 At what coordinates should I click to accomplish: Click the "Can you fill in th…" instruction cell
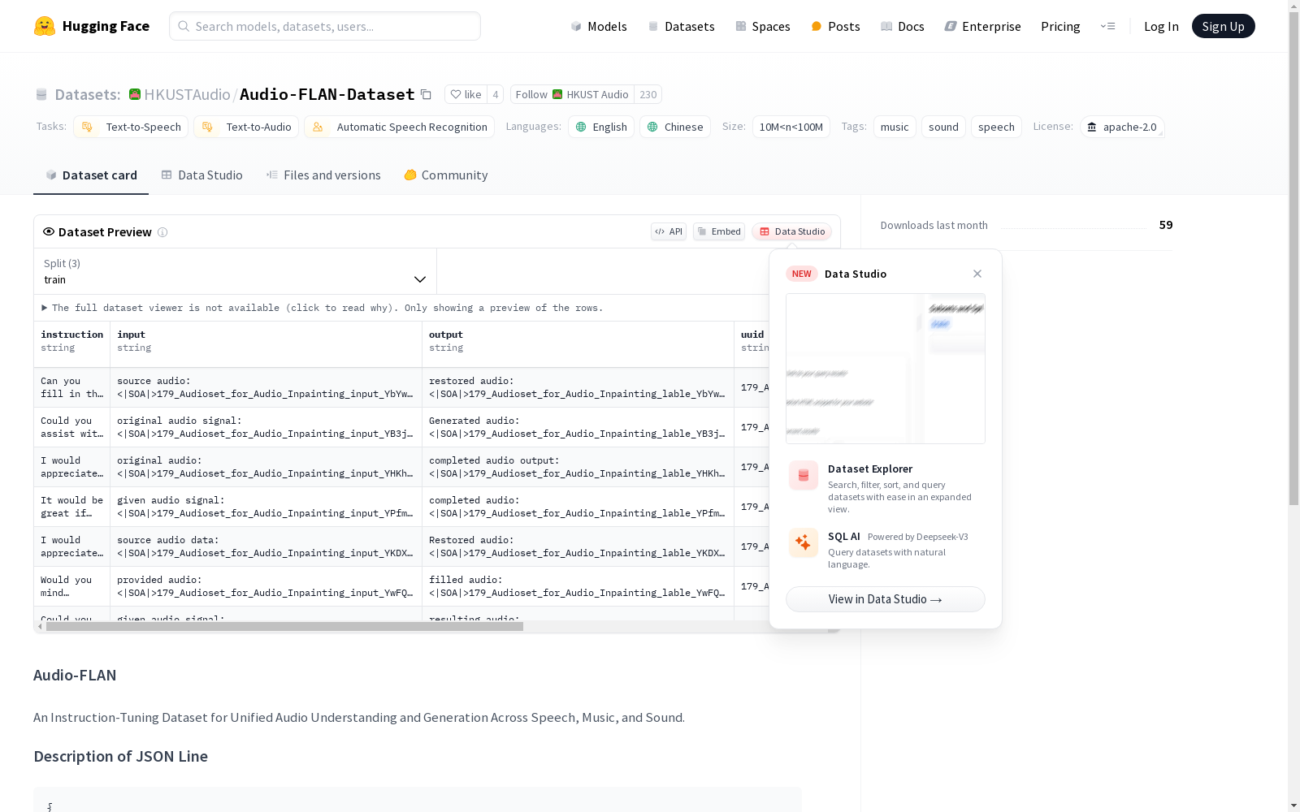72,387
